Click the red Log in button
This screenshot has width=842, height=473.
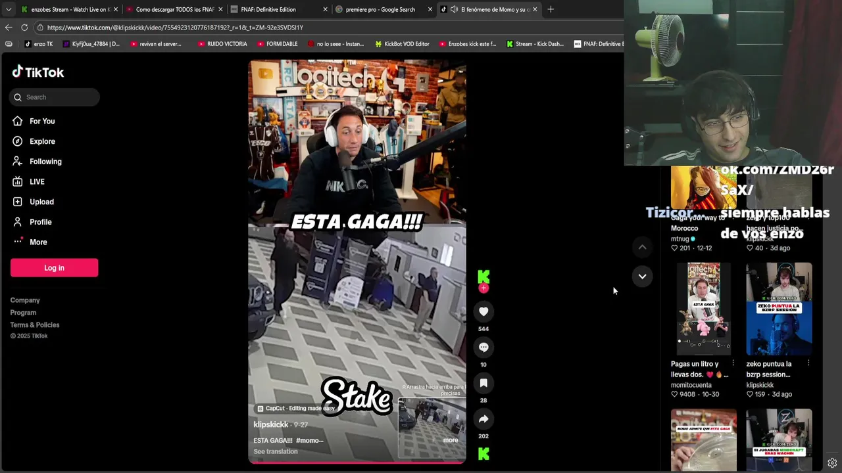coord(54,267)
